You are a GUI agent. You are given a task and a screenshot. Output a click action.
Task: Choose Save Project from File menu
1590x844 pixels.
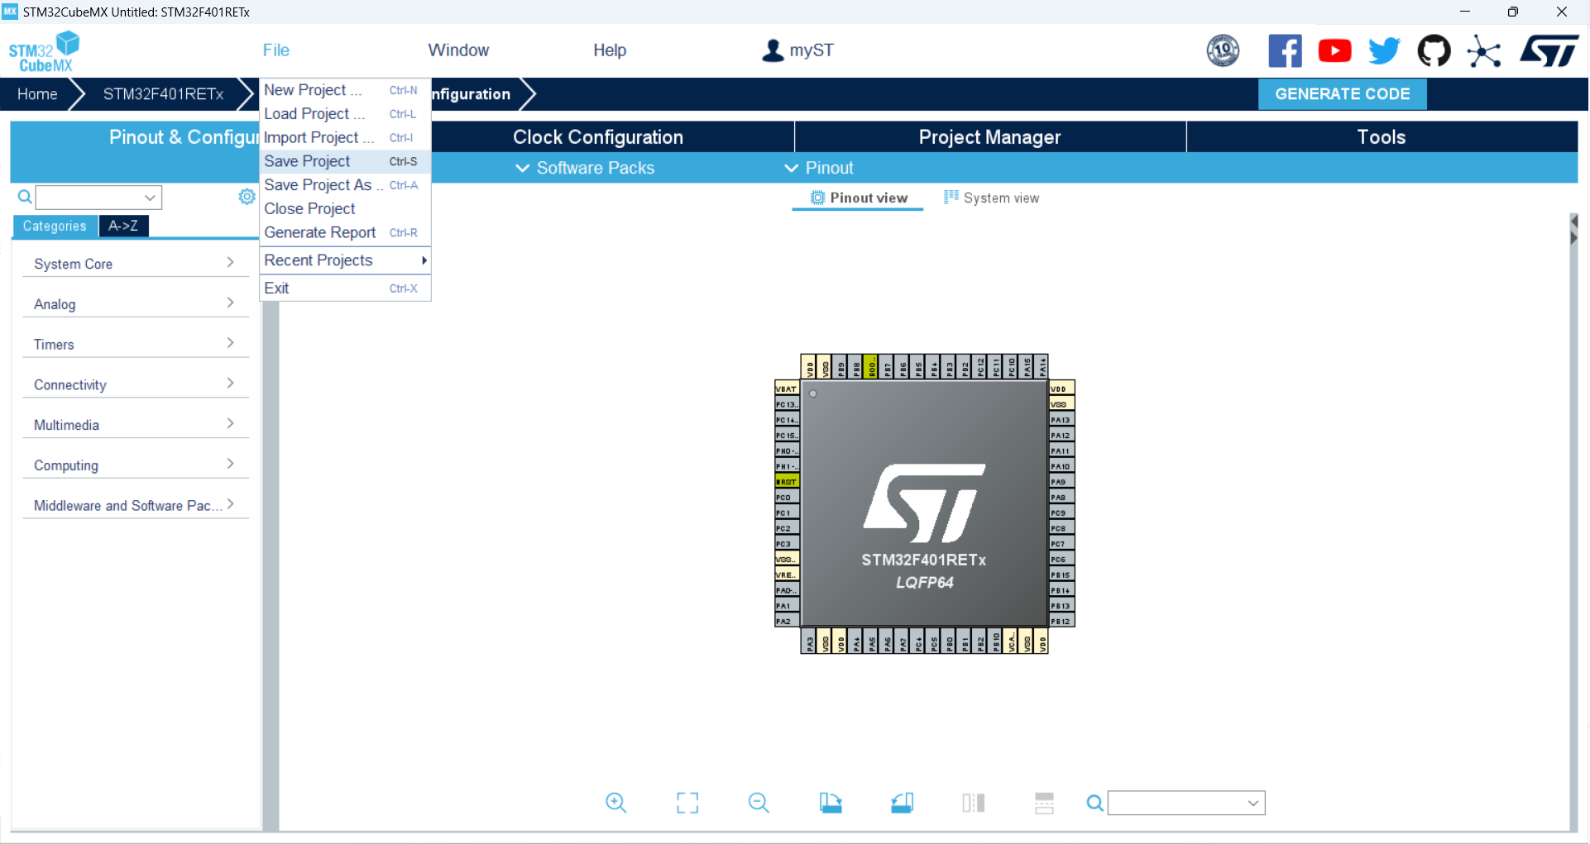pyautogui.click(x=345, y=161)
